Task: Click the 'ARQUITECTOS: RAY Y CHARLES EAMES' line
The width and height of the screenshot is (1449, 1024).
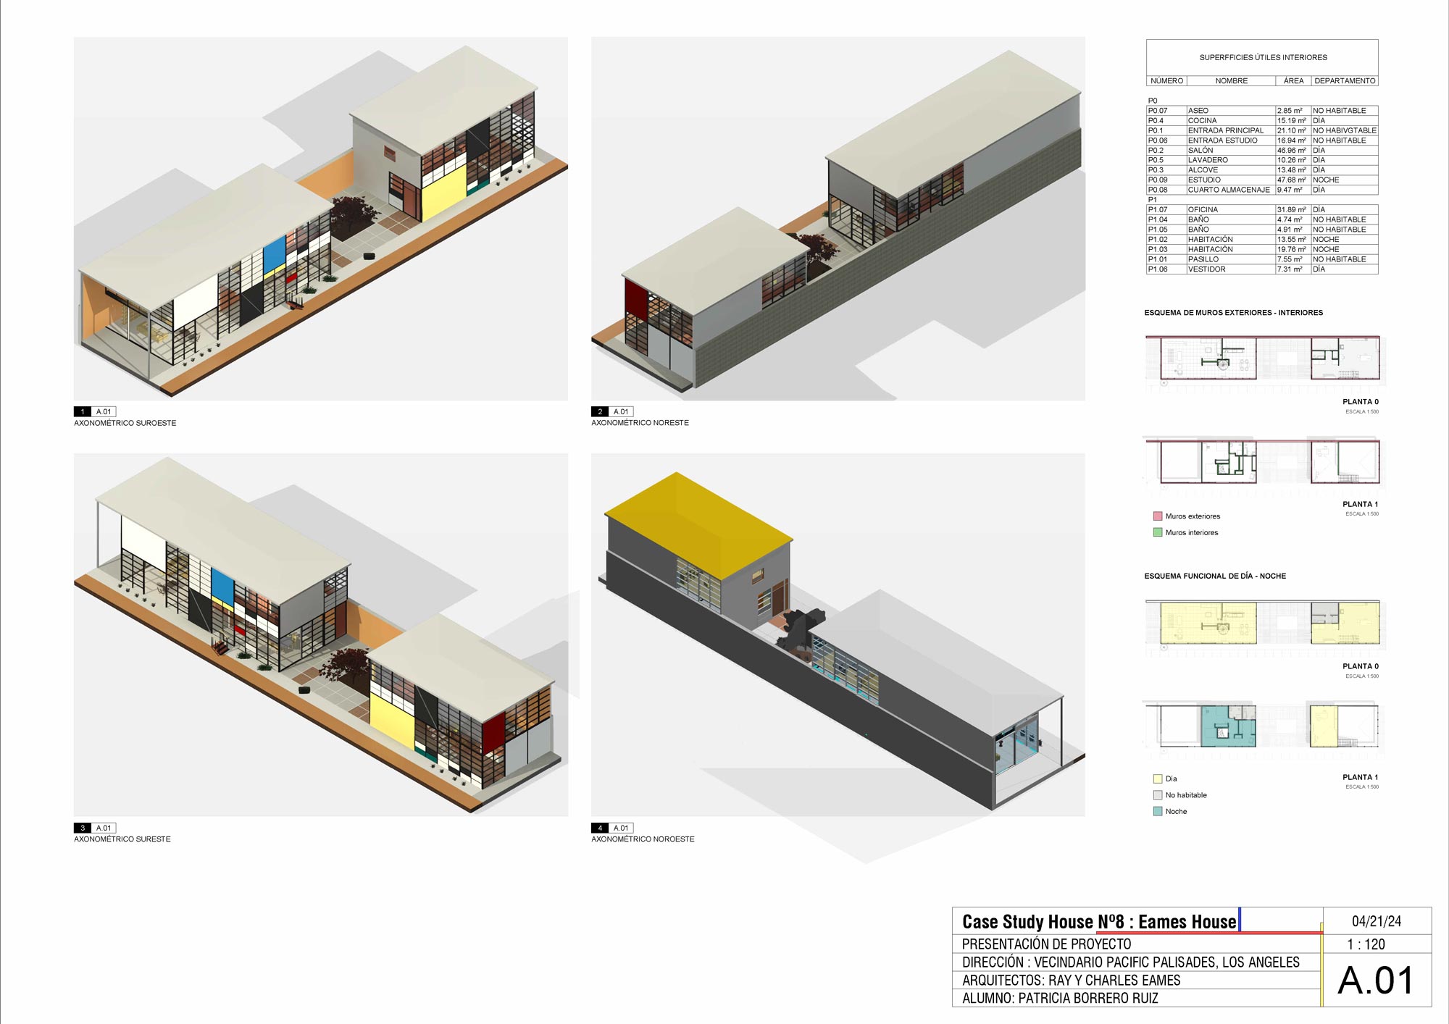Action: [x=1071, y=981]
